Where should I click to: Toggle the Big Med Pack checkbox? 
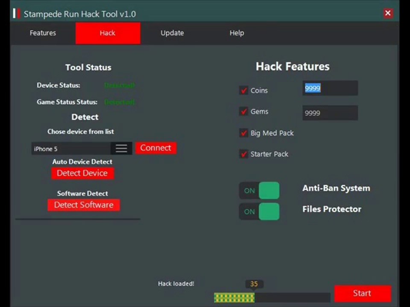[x=244, y=133]
